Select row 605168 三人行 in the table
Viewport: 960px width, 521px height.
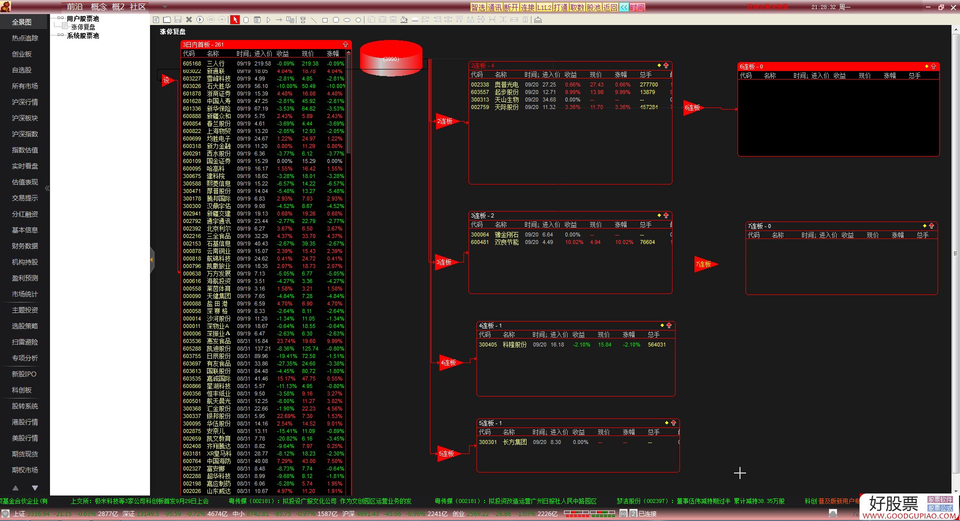click(263, 63)
